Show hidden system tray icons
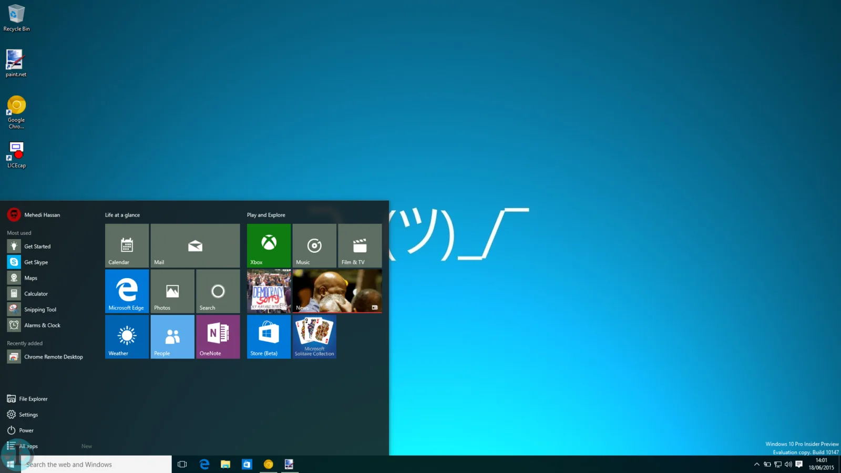Screen dimensions: 841x473 pos(757,464)
